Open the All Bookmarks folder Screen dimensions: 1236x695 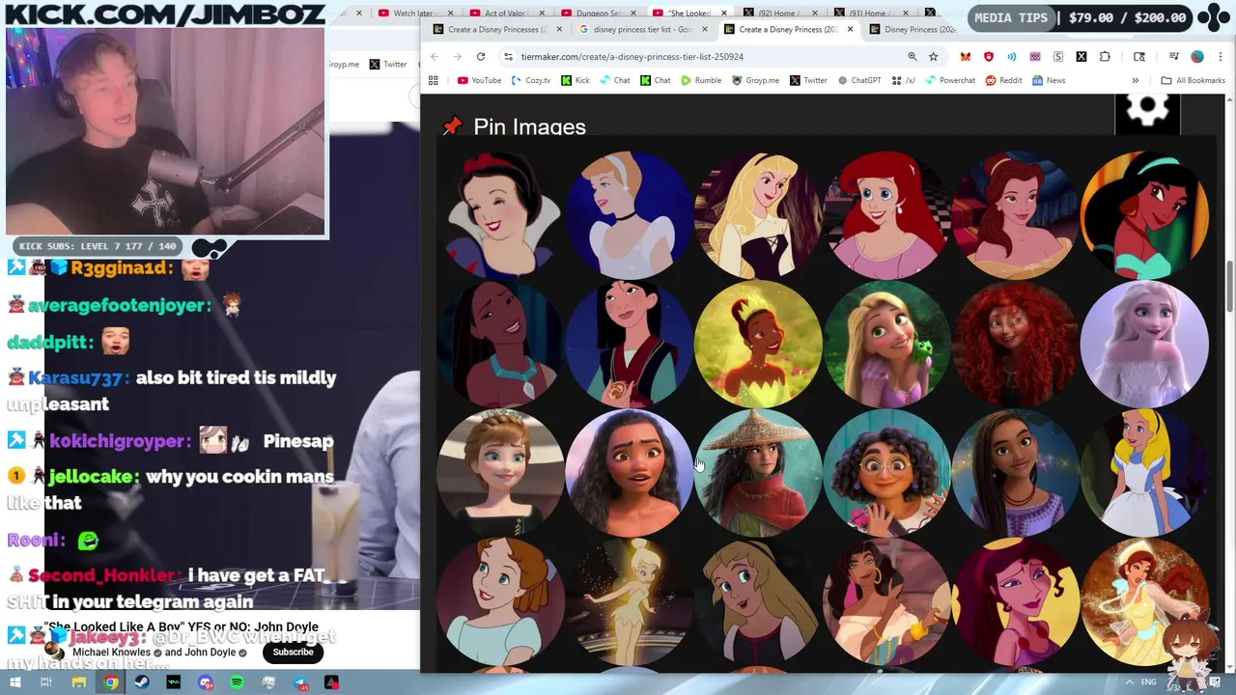coord(1193,80)
